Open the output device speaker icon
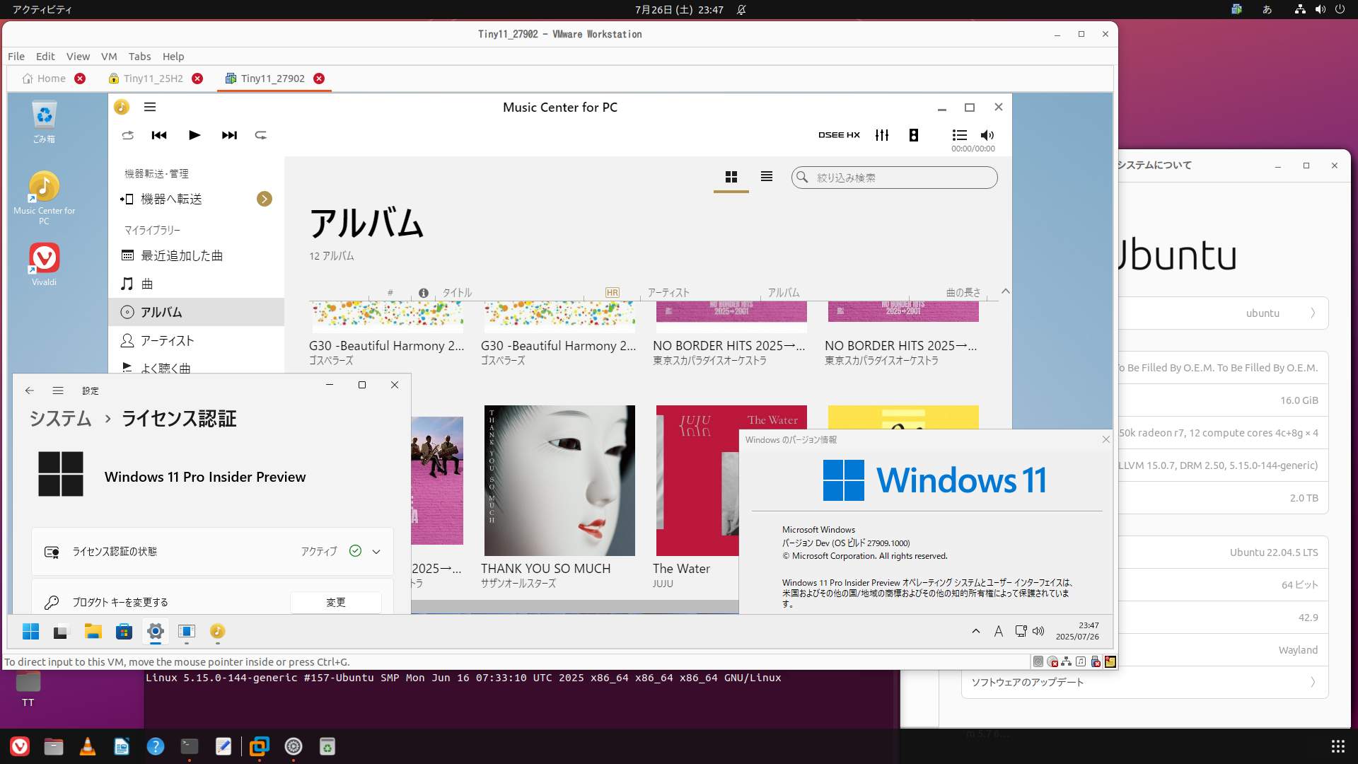The width and height of the screenshot is (1358, 764). [914, 135]
